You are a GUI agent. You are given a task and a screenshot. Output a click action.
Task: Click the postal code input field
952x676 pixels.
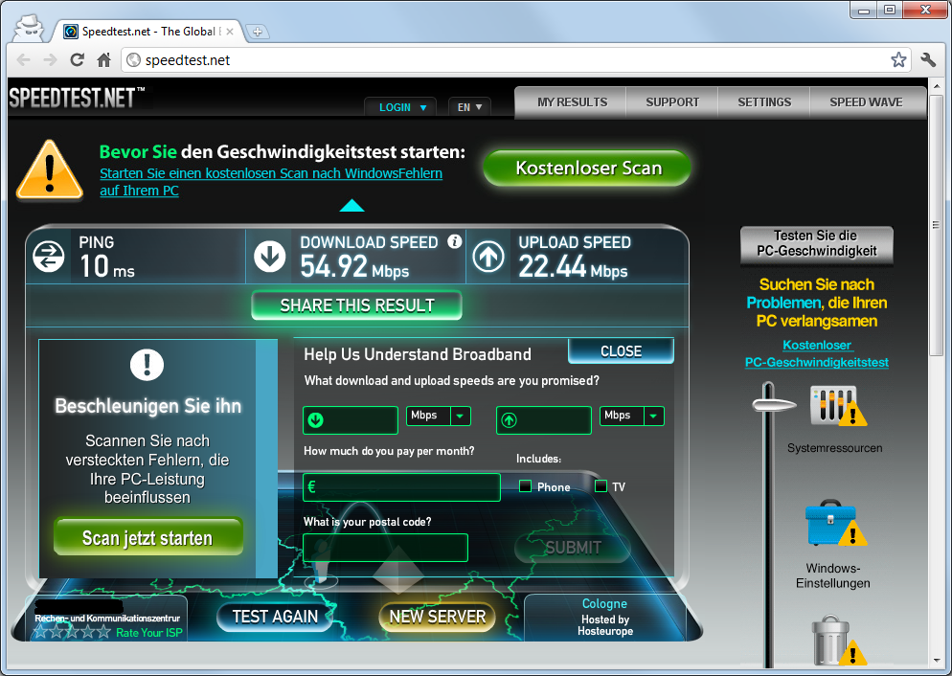(386, 548)
